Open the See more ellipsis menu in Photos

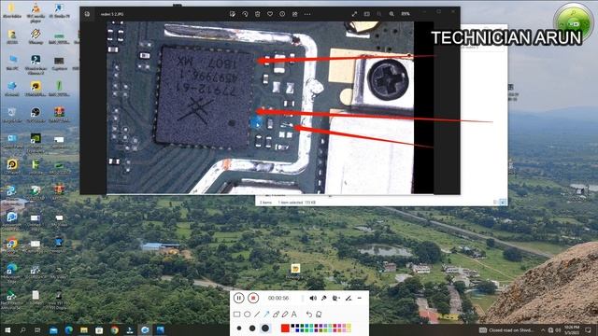pyautogui.click(x=307, y=14)
